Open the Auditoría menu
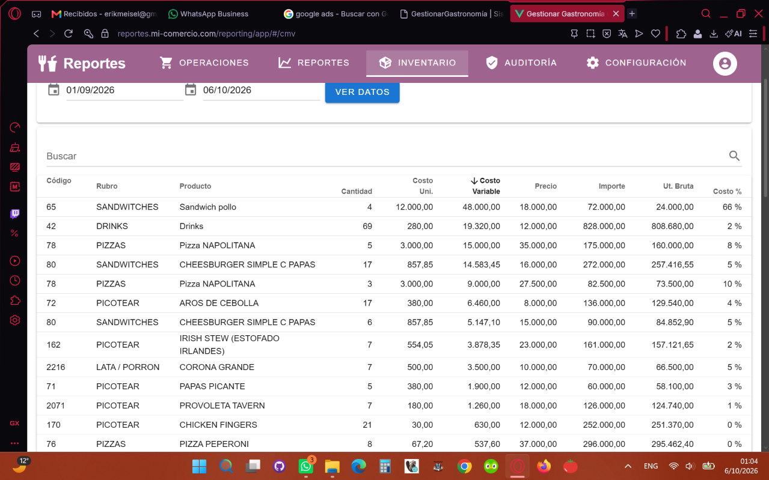 pos(521,62)
